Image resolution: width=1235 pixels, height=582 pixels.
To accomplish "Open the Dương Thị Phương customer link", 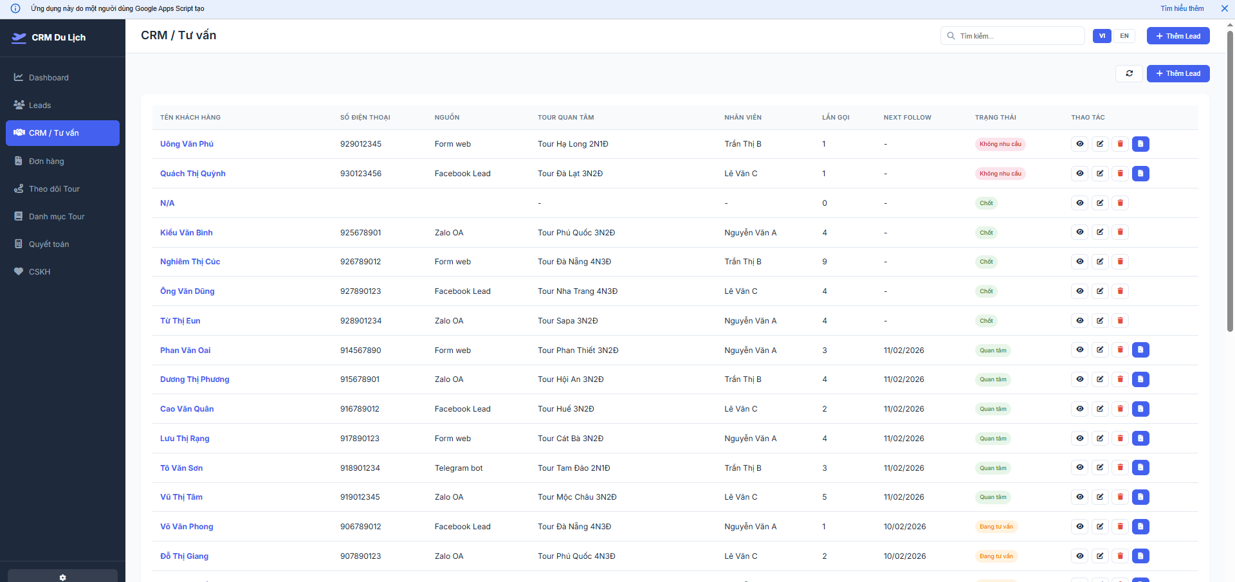I will [194, 379].
